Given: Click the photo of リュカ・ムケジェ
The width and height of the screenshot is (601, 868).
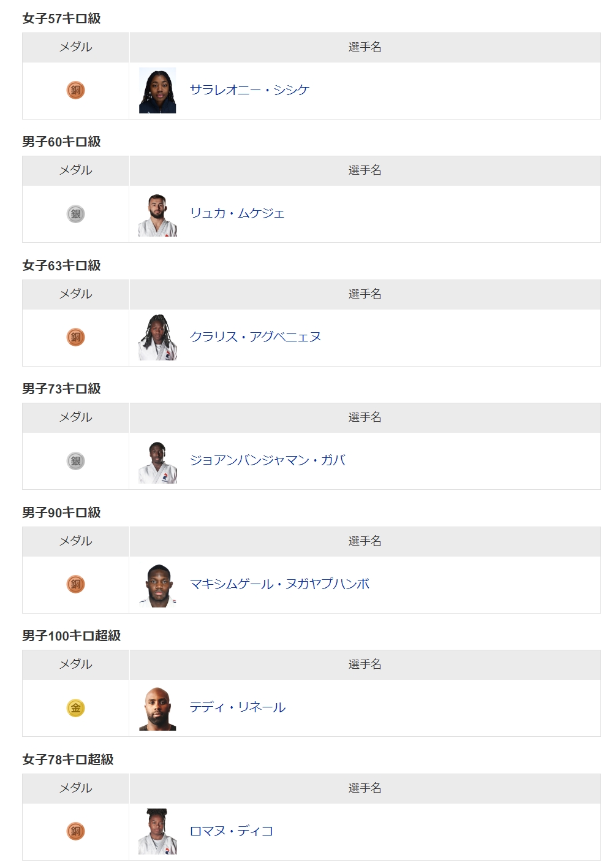Looking at the screenshot, I should (157, 214).
